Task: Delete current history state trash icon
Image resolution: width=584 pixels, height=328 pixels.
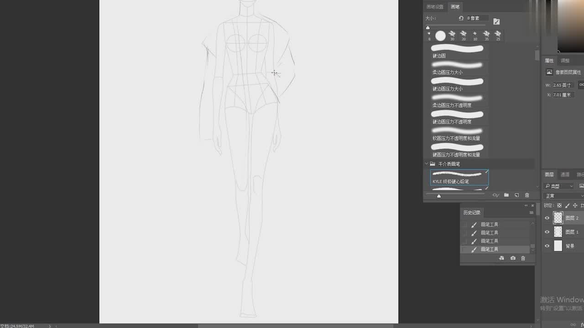Action: (523, 258)
